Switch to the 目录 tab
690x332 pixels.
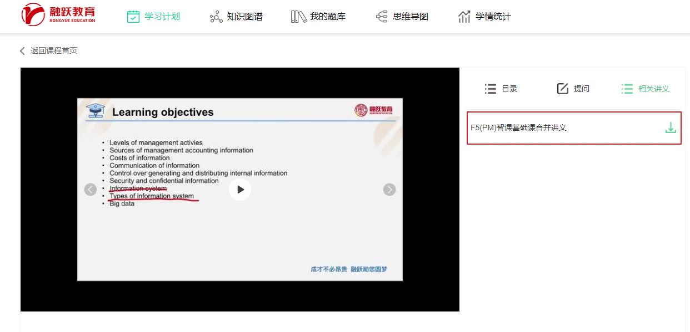click(509, 89)
